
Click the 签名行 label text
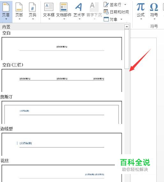(116, 5)
